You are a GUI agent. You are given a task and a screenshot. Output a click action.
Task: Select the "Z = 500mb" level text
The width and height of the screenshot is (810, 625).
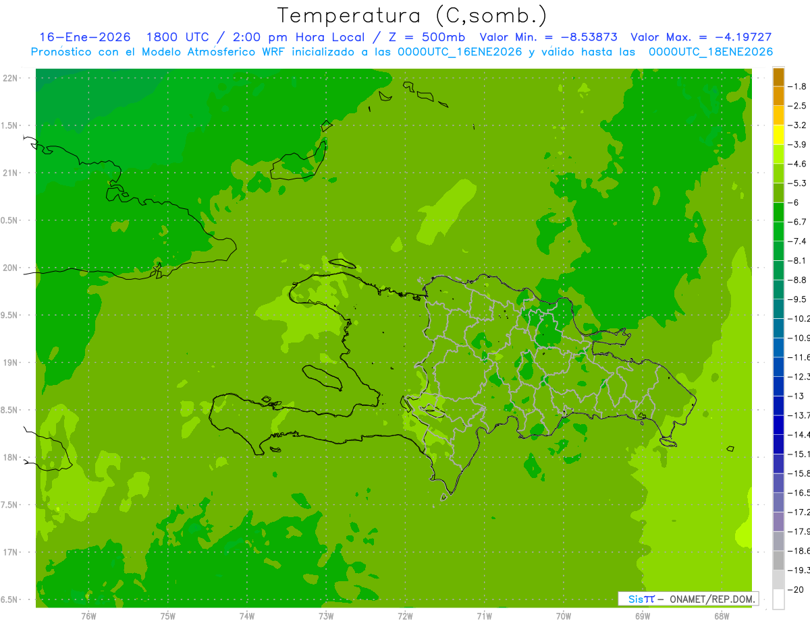[426, 37]
